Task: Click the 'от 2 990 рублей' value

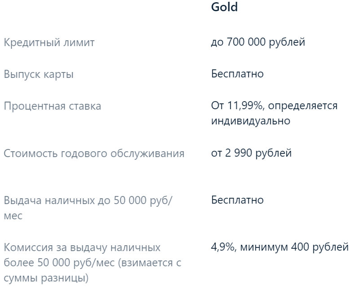Action: pos(251,153)
